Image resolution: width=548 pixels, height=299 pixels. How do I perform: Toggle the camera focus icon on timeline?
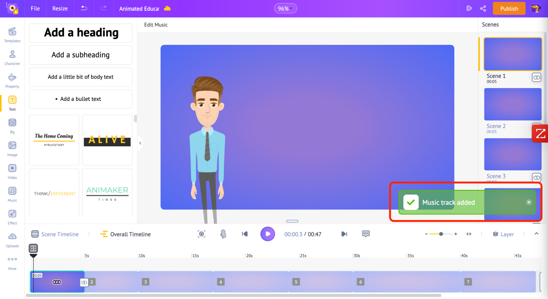click(201, 234)
